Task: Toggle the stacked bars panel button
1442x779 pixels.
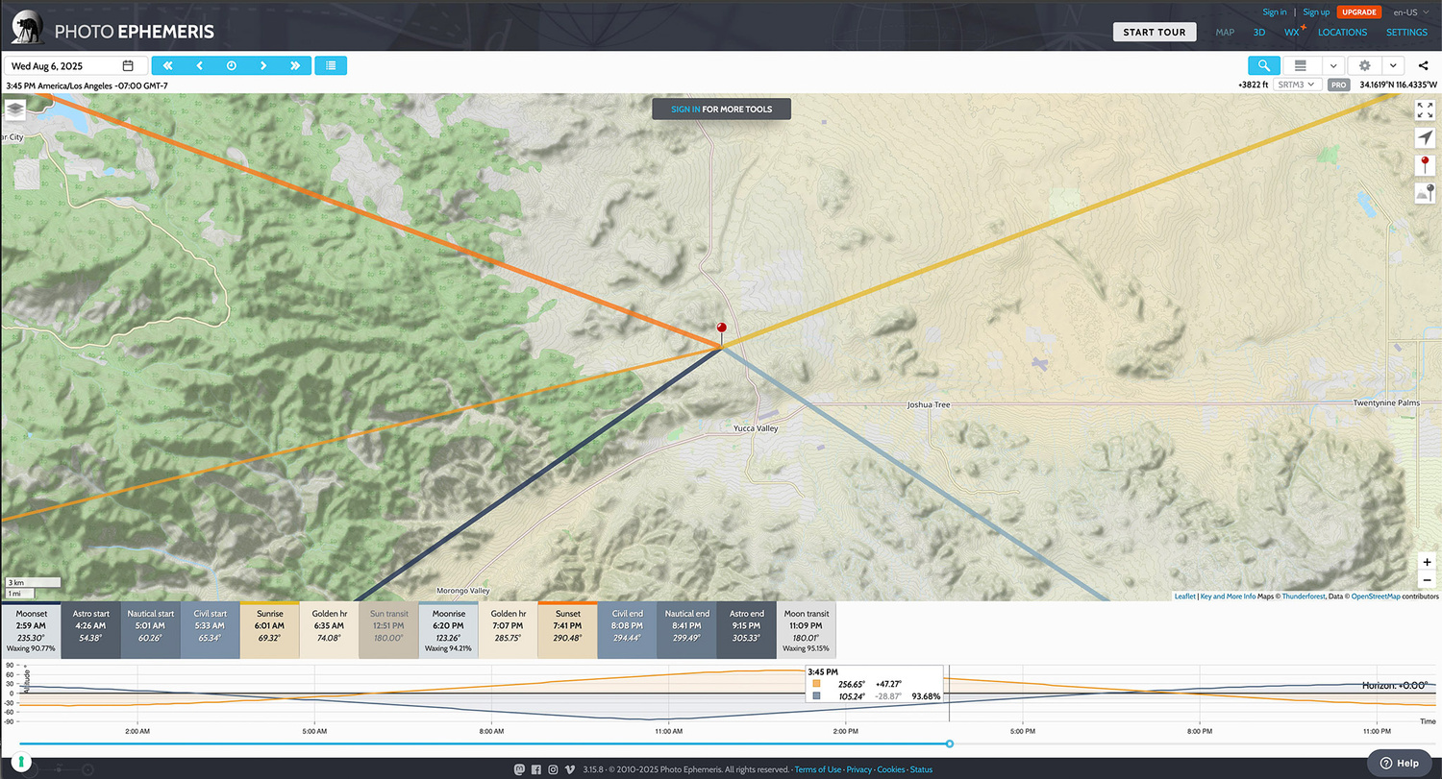Action: pyautogui.click(x=1301, y=65)
